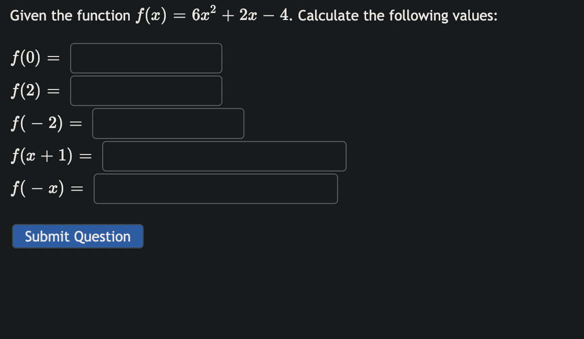584x339 pixels.
Task: Click the last answer box on the page
Action: tap(216, 188)
